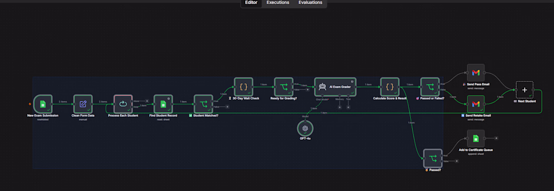Click the "Send Retake Email" label
The image size is (554, 191).
coord(478,116)
